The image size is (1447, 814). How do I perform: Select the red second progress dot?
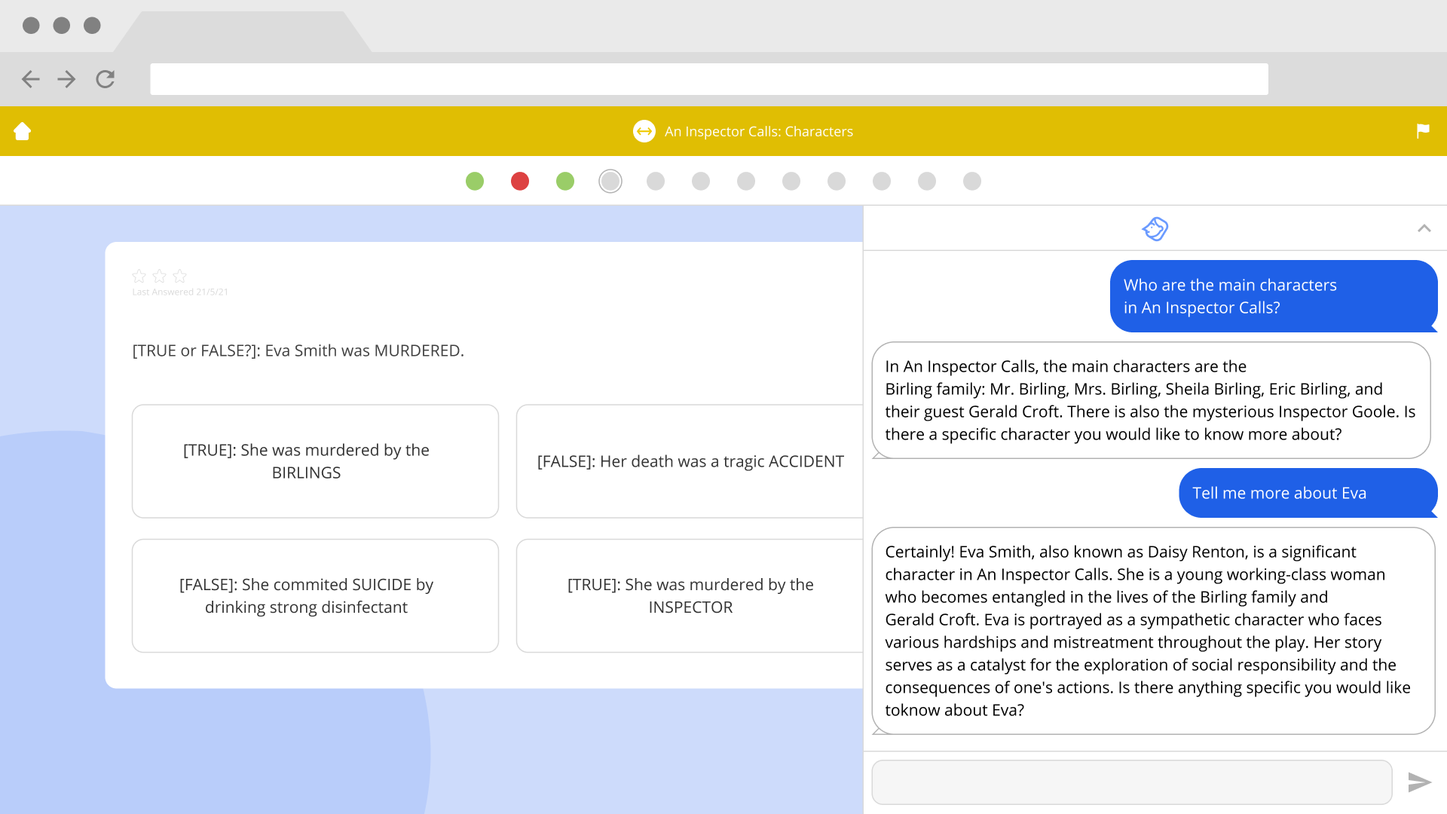tap(520, 181)
